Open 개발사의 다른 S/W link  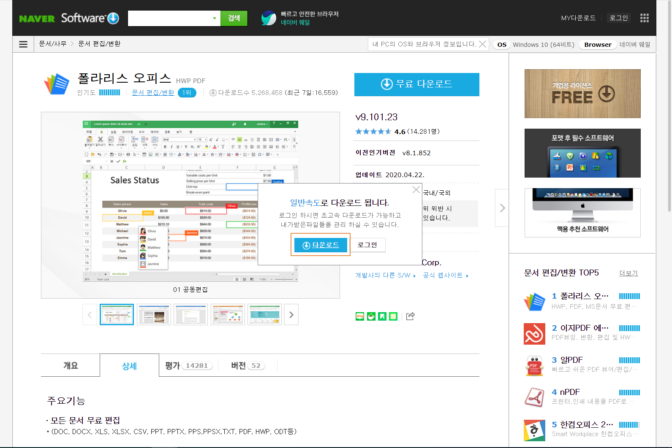[385, 275]
